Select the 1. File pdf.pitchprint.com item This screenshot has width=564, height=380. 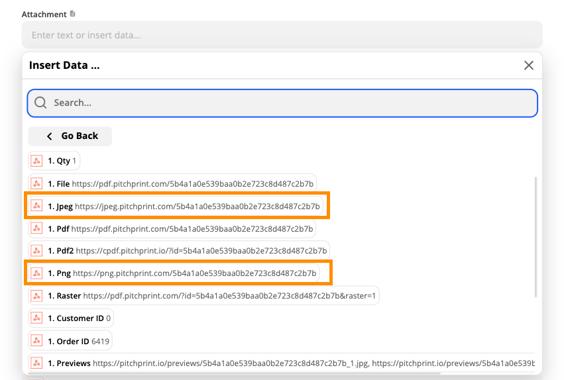click(172, 183)
